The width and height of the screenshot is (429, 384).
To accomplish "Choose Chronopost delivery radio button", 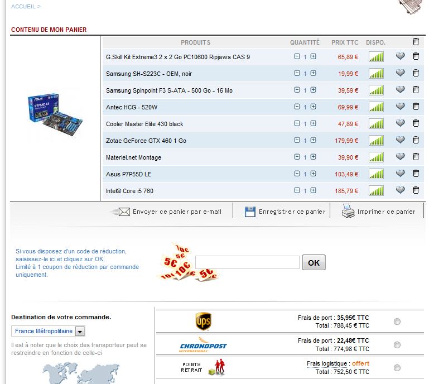I will click(397, 345).
